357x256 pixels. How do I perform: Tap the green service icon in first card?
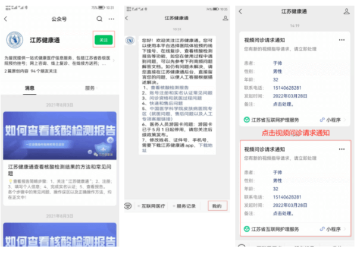[x=246, y=119]
